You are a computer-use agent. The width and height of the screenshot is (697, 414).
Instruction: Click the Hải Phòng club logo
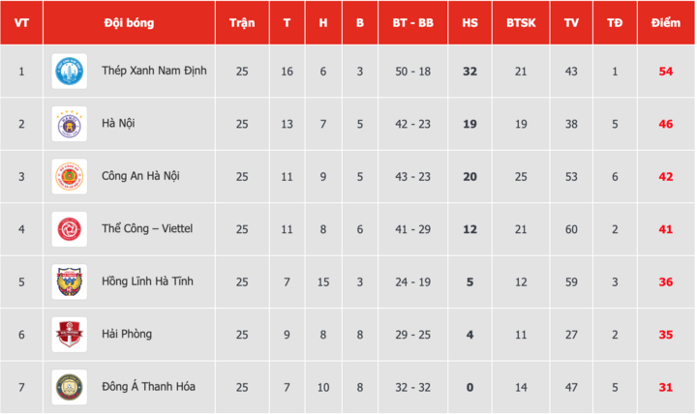coord(69,335)
